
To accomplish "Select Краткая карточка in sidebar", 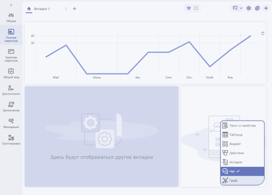I will [x=11, y=55].
